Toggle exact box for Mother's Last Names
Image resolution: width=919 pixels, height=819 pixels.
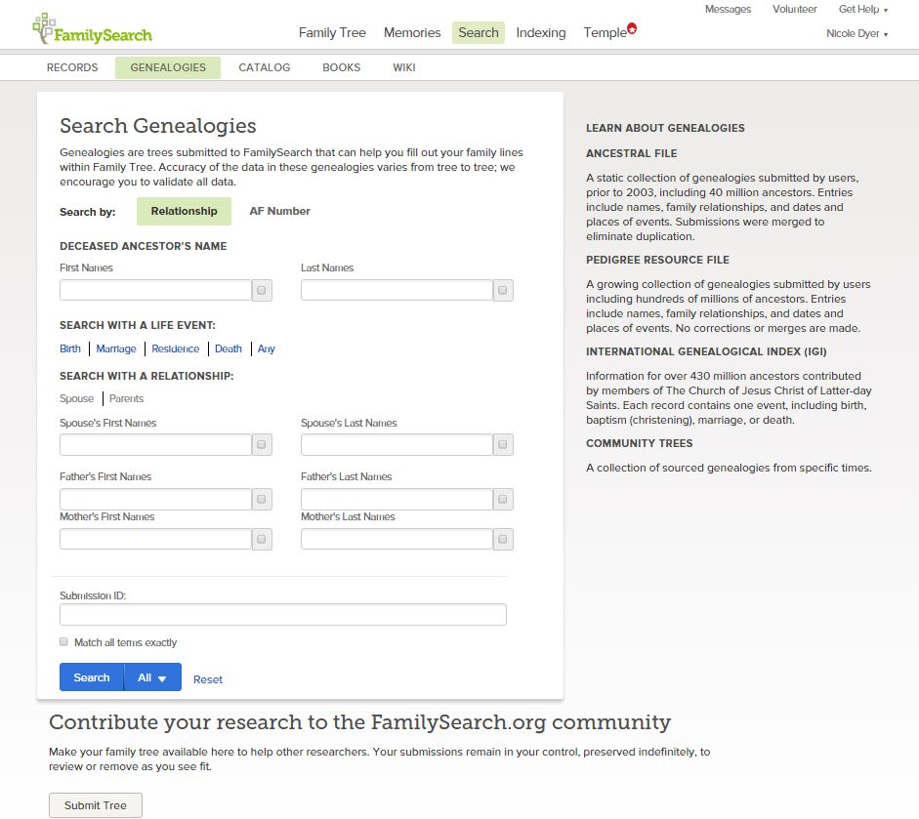pos(503,539)
